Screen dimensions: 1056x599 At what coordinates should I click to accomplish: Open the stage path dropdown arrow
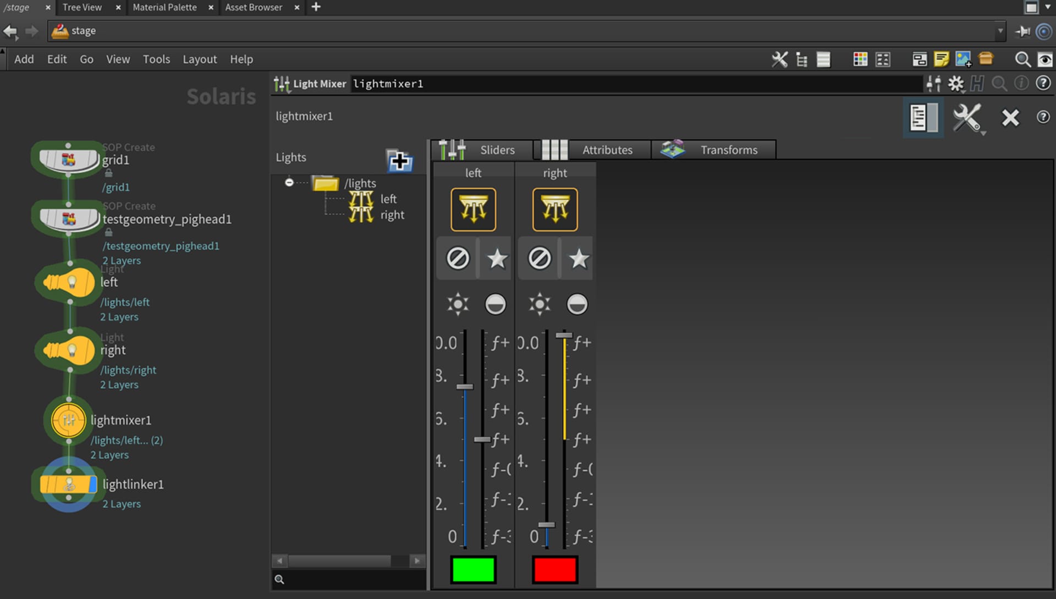tap(1000, 31)
